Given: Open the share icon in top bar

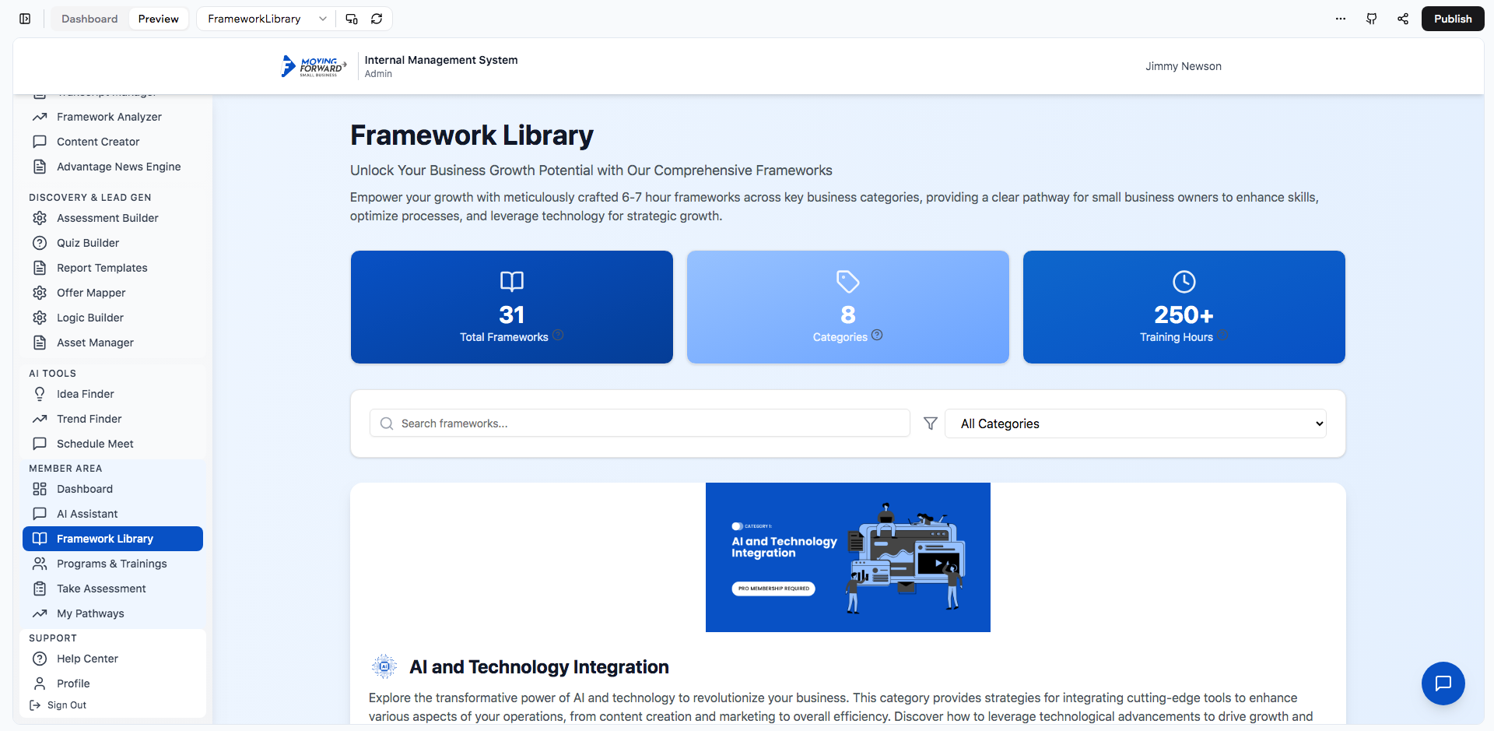Looking at the screenshot, I should (x=1403, y=19).
